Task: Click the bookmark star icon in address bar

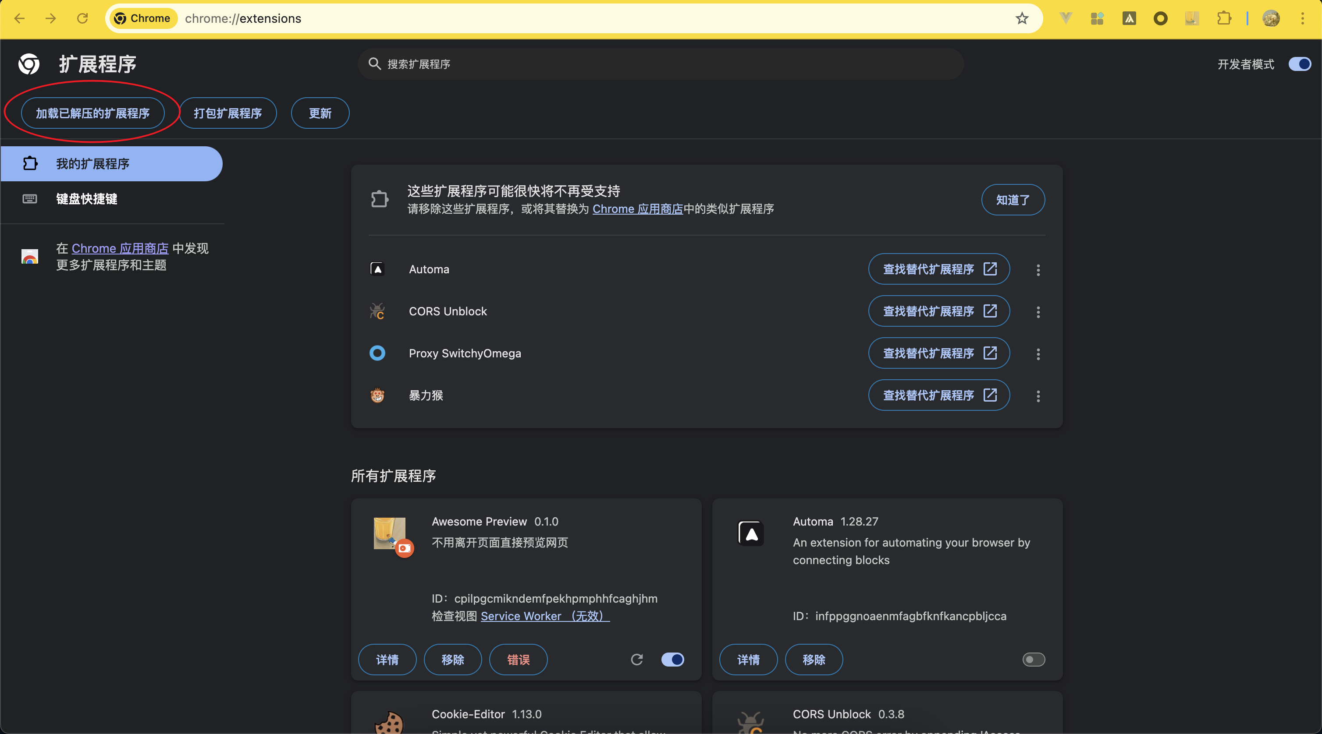Action: click(1022, 18)
